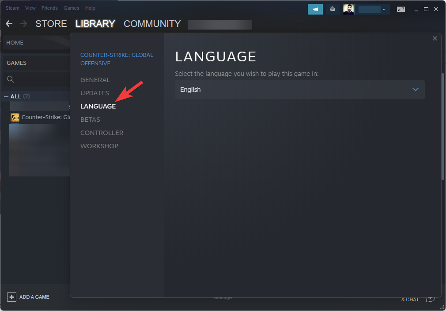
Task: Select the UPDATES properties section
Action: click(94, 93)
